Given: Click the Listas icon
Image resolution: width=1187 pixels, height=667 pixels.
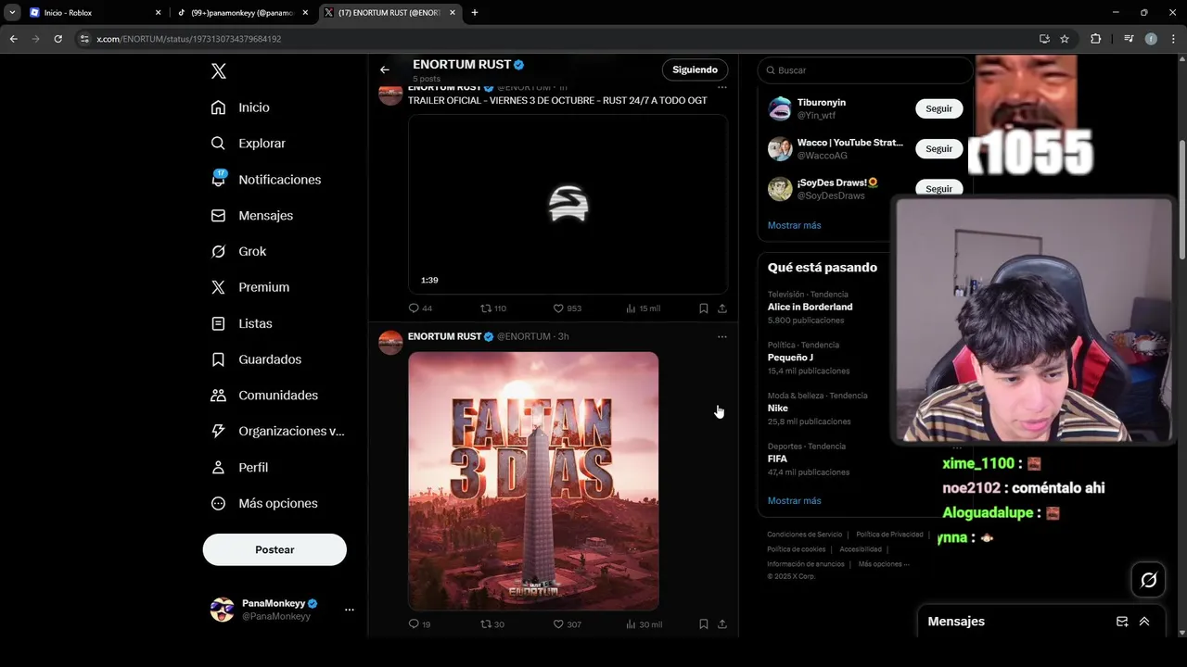Looking at the screenshot, I should [219, 323].
